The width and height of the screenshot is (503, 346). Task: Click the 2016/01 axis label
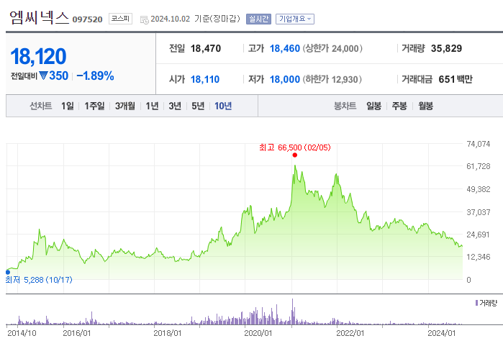(77, 333)
